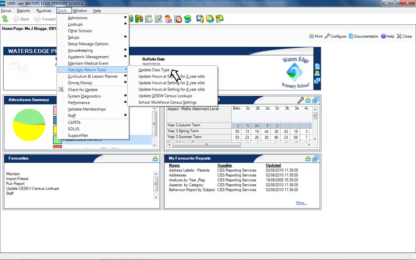Open the notepad list toolbar icon
The height and width of the screenshot is (260, 416).
(149, 19)
